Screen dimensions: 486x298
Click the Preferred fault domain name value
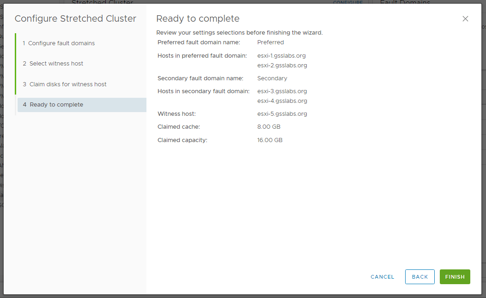[x=270, y=42]
